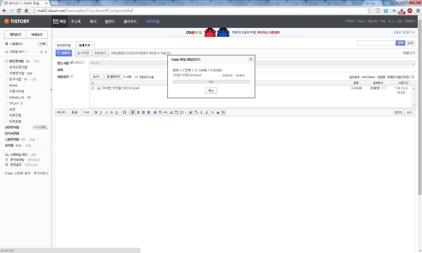The height and width of the screenshot is (253, 422).
Task: Open the 돋움 font family dropdown
Action: [x=76, y=112]
